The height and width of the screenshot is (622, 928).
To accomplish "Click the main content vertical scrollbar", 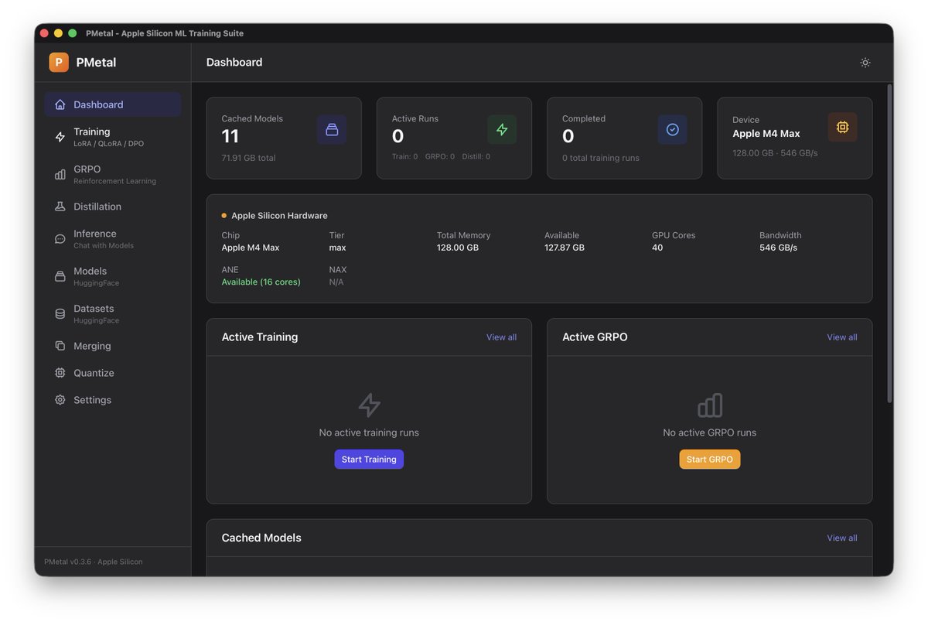I will click(x=889, y=243).
